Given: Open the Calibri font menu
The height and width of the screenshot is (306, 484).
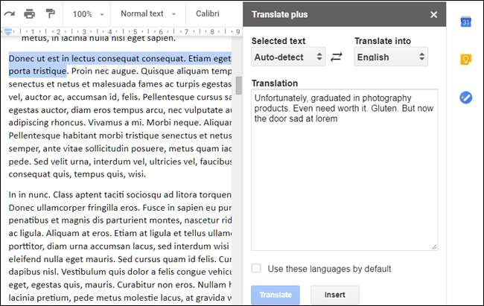Looking at the screenshot, I should (208, 13).
